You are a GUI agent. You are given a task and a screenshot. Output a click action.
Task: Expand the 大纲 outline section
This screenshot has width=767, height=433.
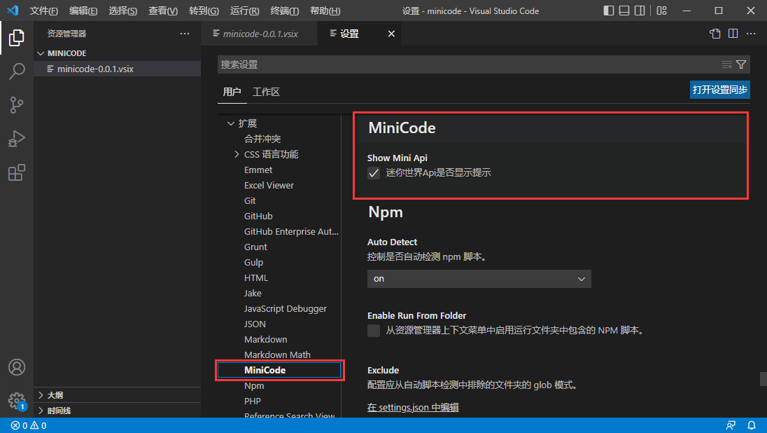click(41, 395)
